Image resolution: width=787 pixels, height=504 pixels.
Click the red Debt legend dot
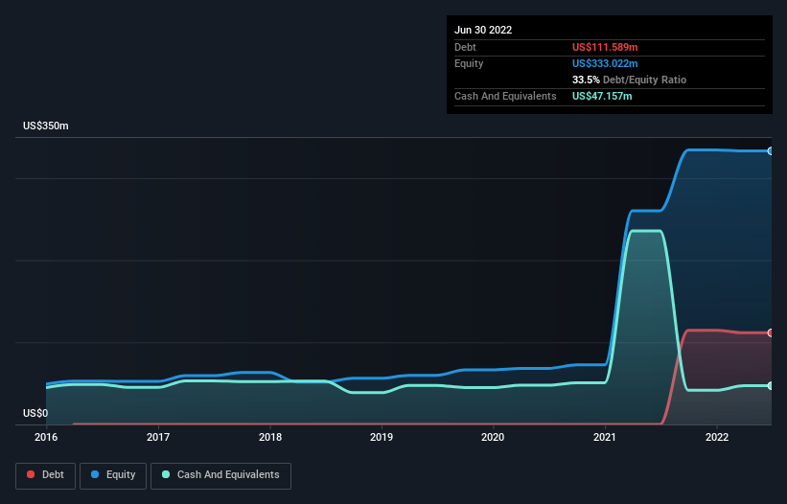click(x=31, y=474)
